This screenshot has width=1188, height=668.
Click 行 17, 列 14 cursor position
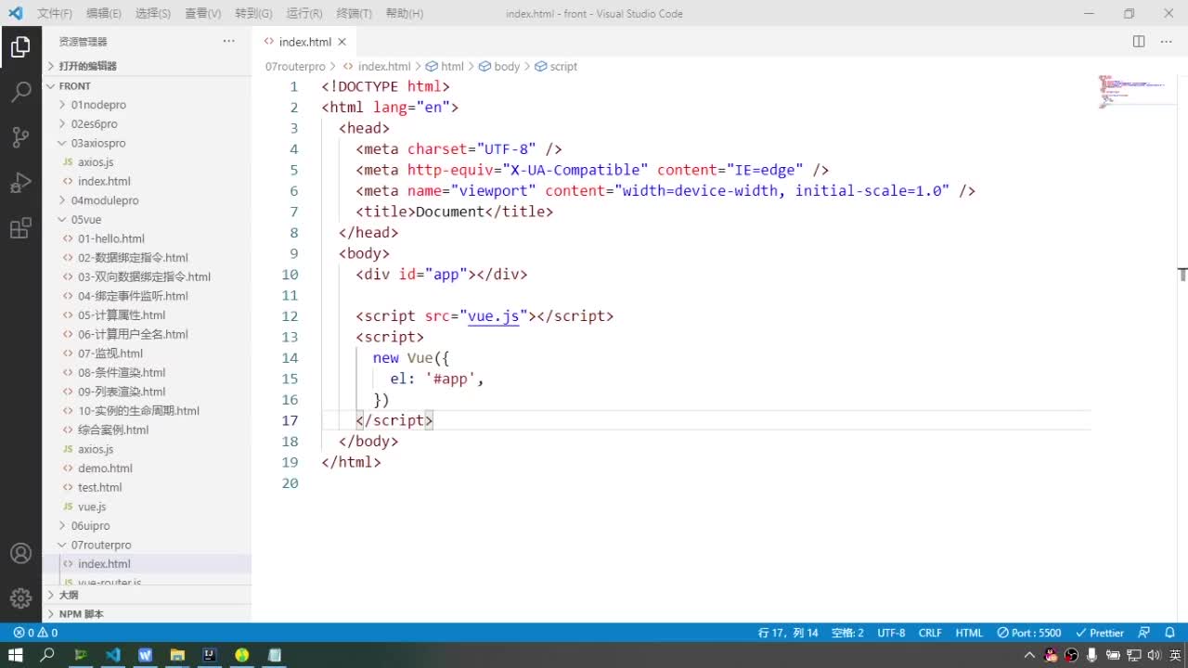click(x=788, y=633)
